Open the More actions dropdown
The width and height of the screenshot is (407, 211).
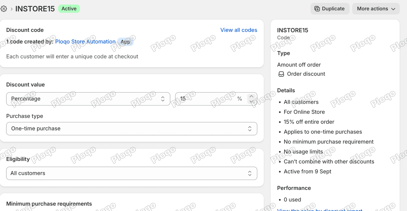tap(376, 9)
